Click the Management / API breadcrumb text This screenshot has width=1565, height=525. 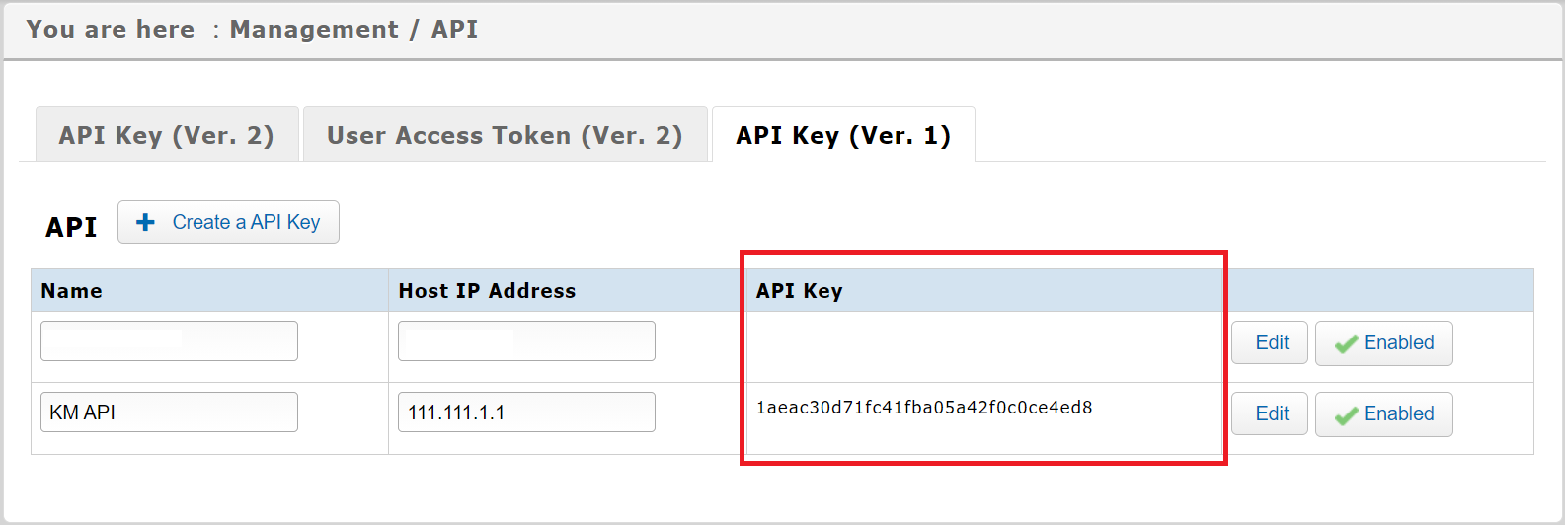coord(353,30)
